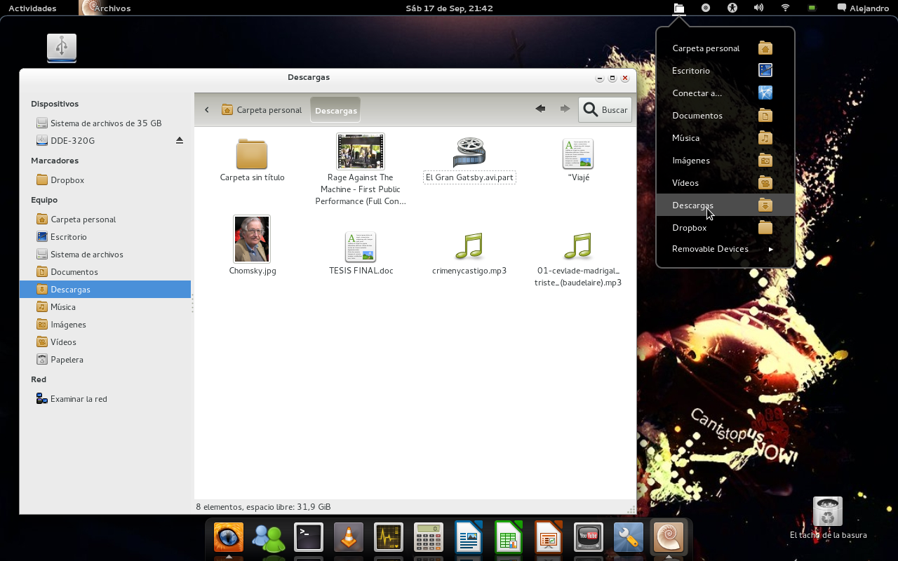
Task: Click the round disc indicator in the top bar
Action: [x=706, y=8]
